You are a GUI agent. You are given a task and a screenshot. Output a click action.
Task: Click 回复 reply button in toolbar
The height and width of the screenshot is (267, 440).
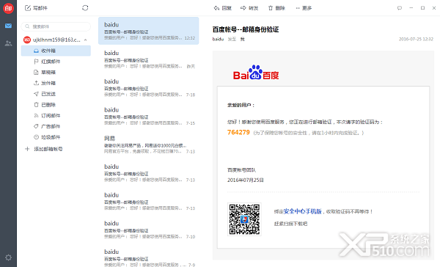pos(223,8)
